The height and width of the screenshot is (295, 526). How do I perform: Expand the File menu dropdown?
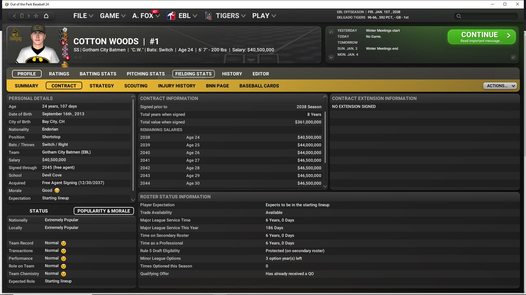pyautogui.click(x=83, y=16)
